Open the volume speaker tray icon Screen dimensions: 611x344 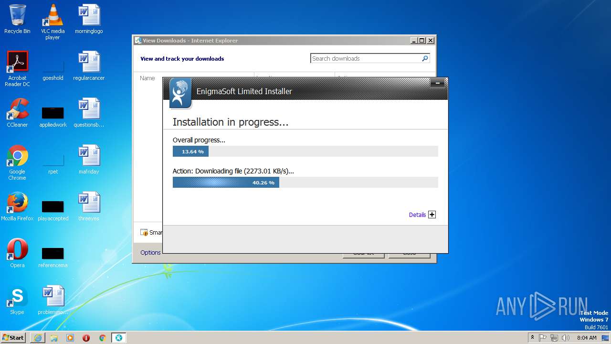(566, 338)
